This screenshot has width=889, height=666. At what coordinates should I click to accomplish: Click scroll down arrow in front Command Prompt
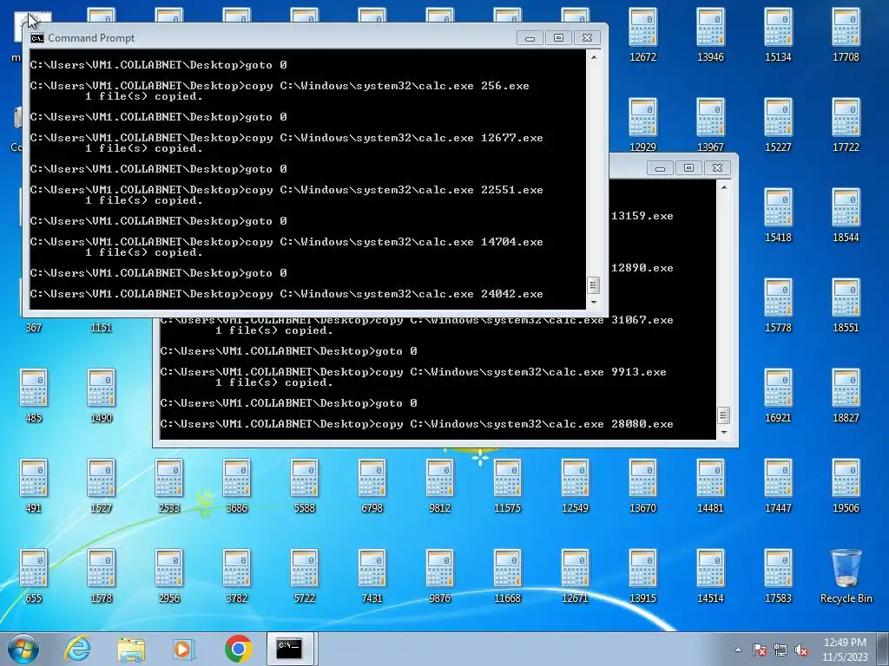[x=594, y=303]
